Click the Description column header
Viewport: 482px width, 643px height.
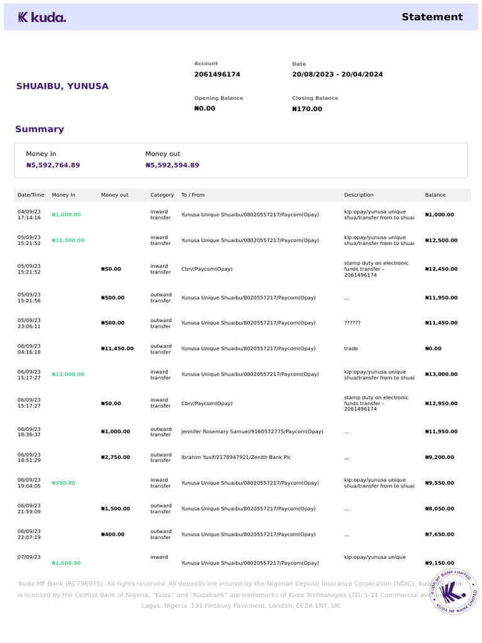(x=358, y=195)
